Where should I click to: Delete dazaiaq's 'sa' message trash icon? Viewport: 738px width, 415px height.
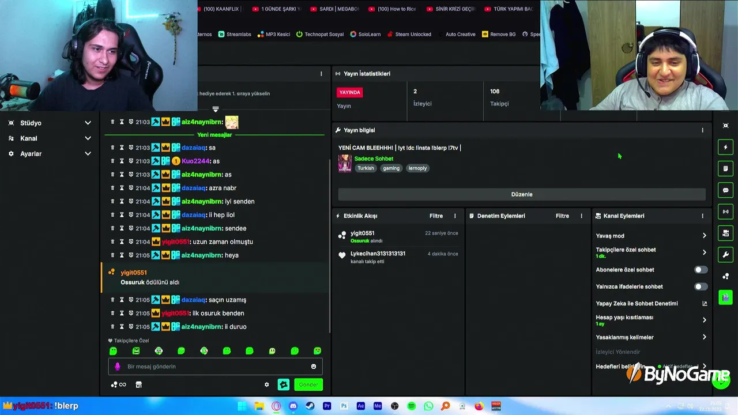point(113,148)
